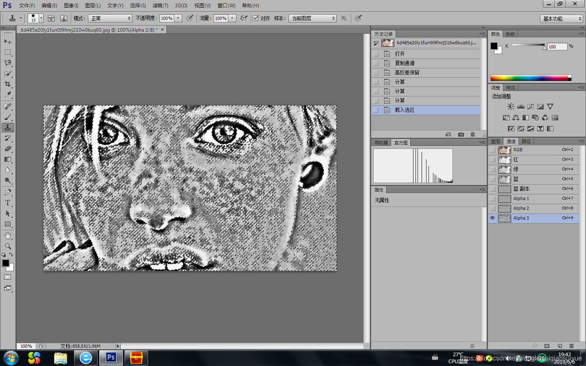586x366 pixels.
Task: Show the 蓝 副本 channel visibility box
Action: click(x=492, y=189)
